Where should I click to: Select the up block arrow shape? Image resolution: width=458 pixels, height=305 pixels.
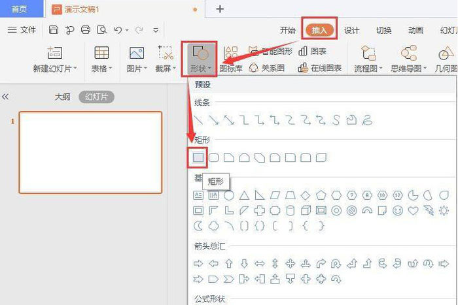click(x=229, y=264)
